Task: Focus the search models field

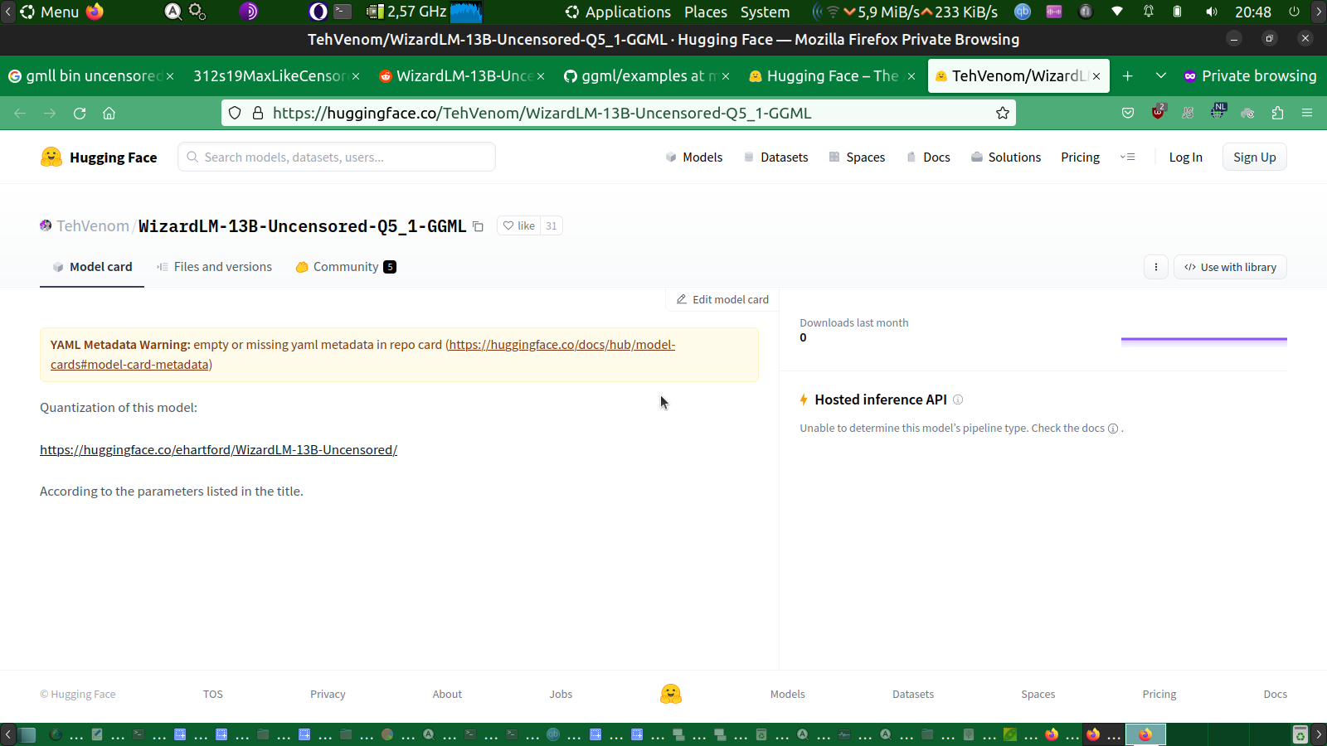Action: tap(337, 157)
